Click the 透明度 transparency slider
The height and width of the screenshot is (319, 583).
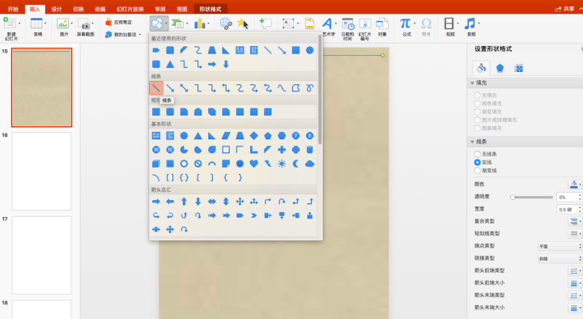pyautogui.click(x=532, y=197)
